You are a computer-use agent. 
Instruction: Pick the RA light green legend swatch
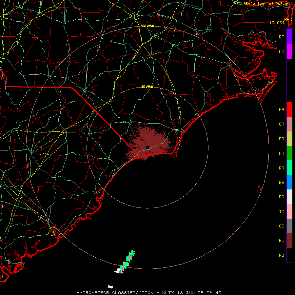pyautogui.click(x=289, y=168)
